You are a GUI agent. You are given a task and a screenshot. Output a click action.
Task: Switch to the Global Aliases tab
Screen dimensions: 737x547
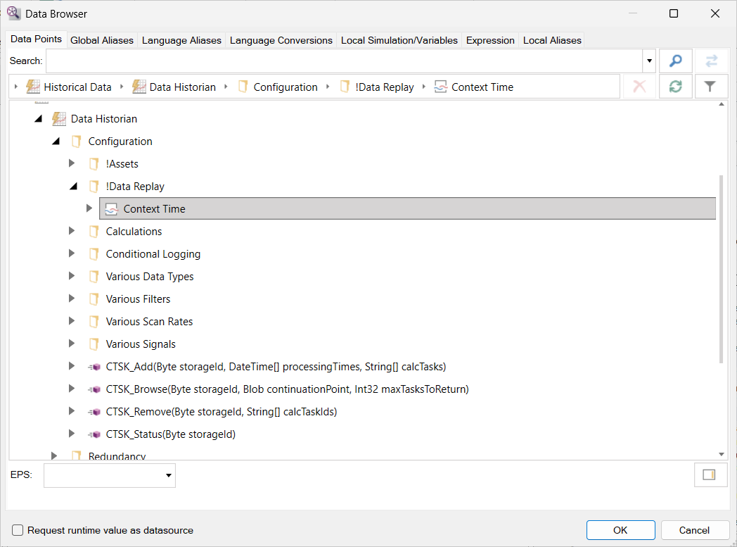102,40
